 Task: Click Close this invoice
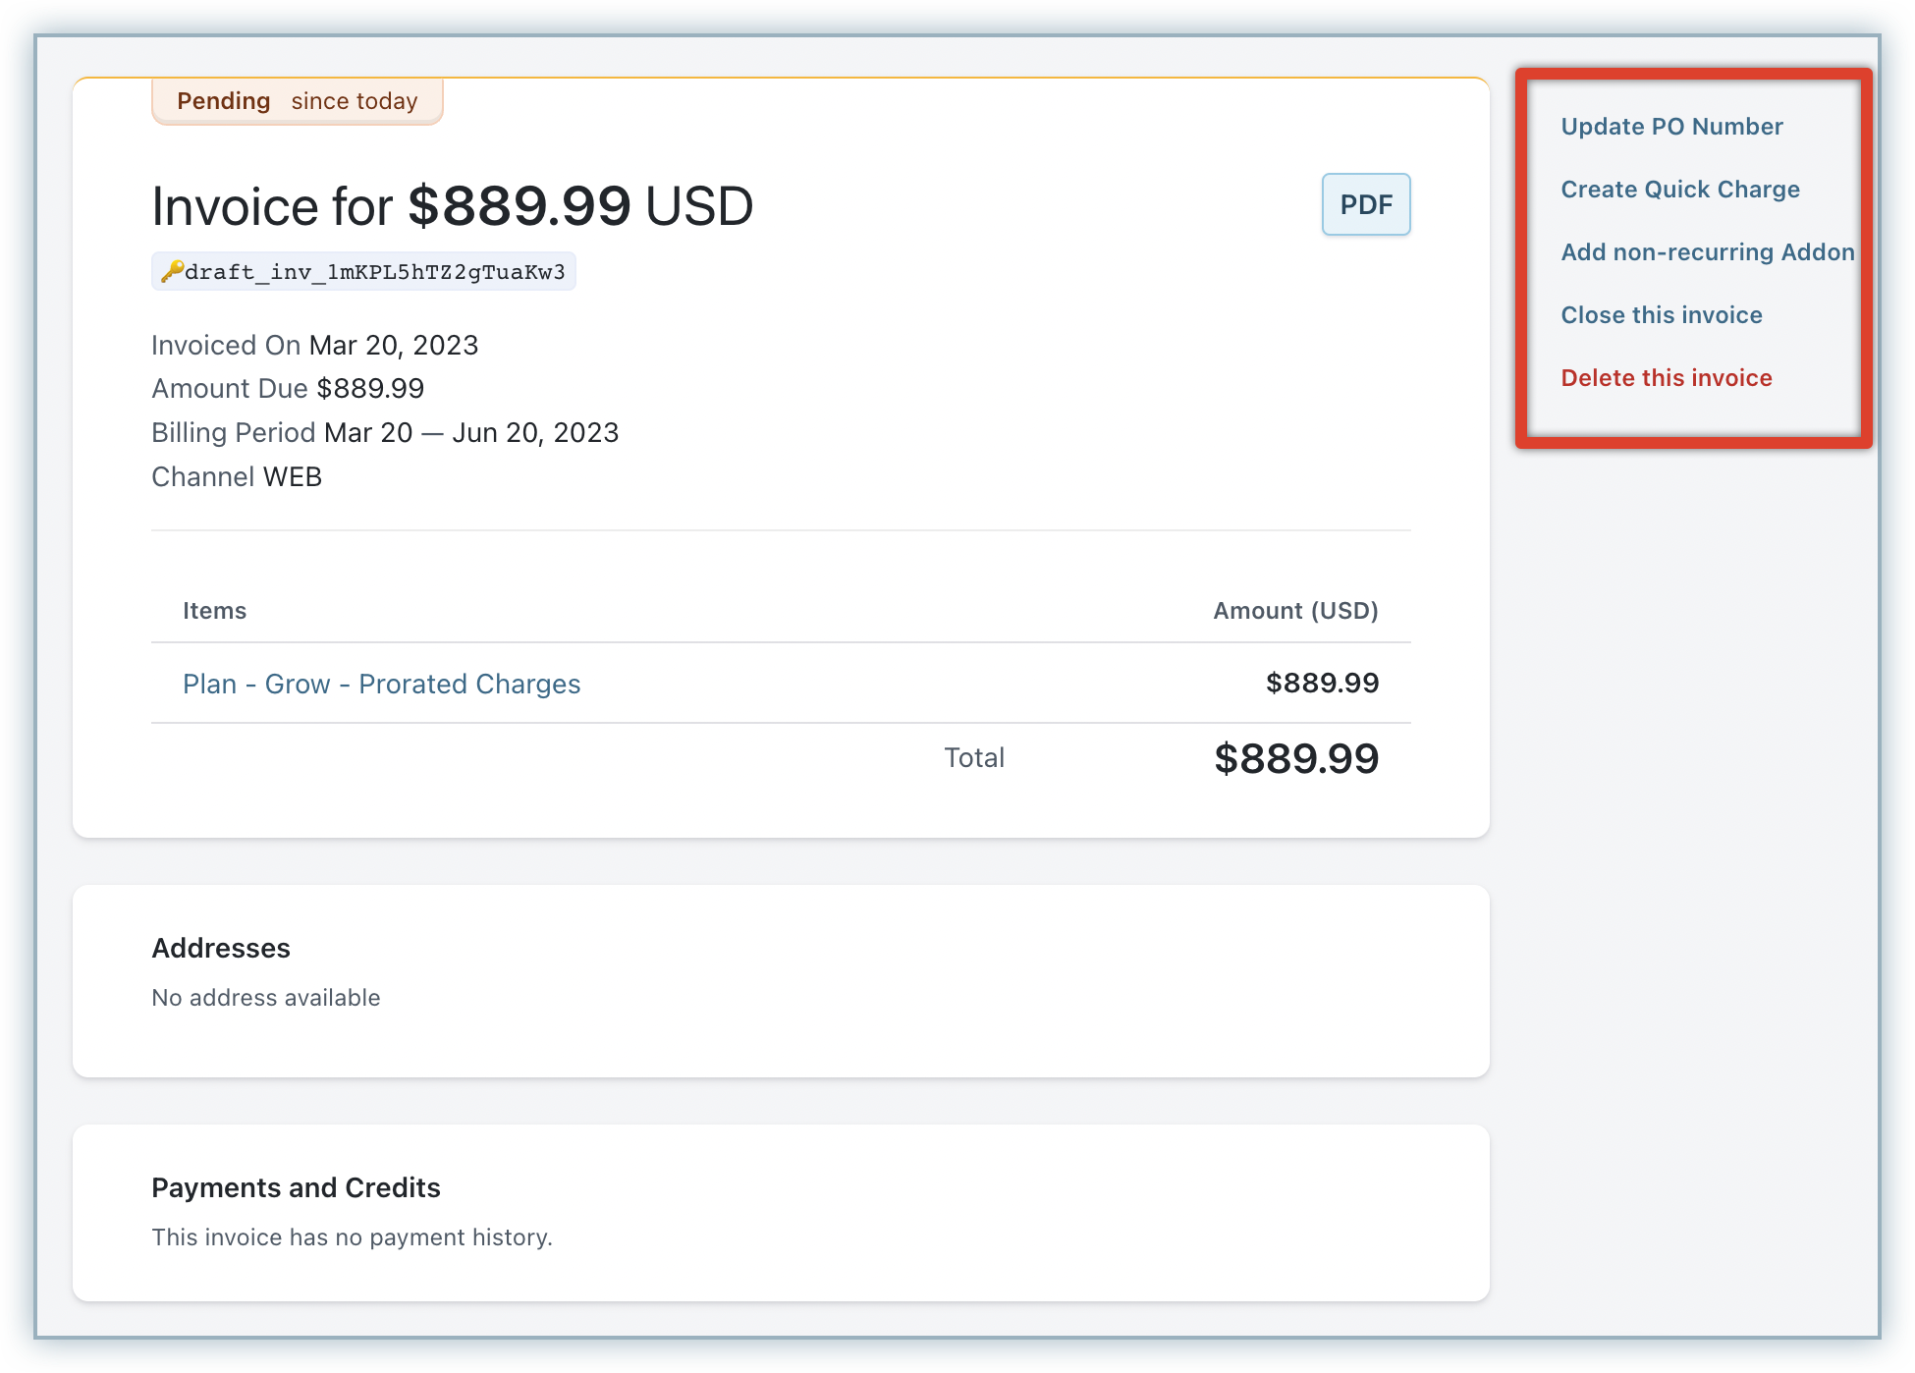click(1661, 315)
